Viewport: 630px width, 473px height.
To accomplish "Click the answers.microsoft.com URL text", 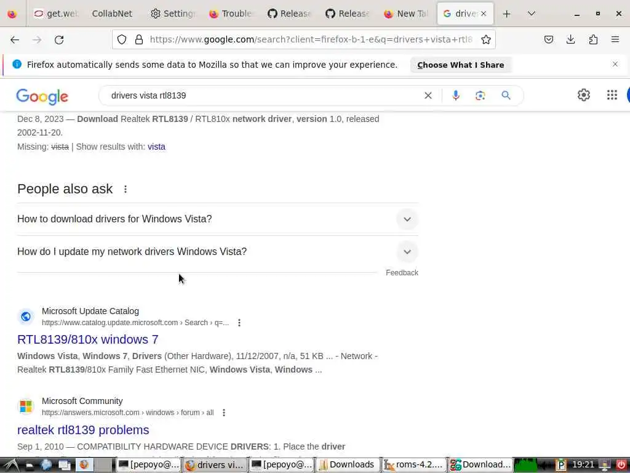I will coord(128,413).
